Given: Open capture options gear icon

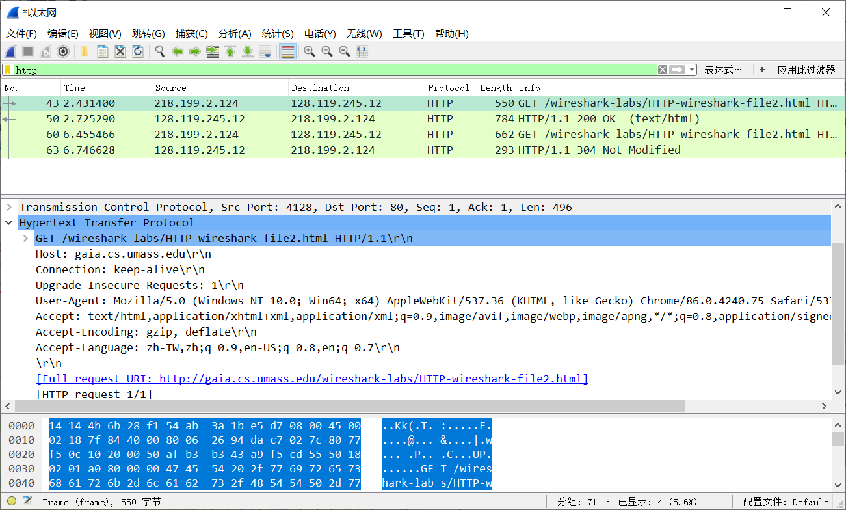Looking at the screenshot, I should [63, 51].
